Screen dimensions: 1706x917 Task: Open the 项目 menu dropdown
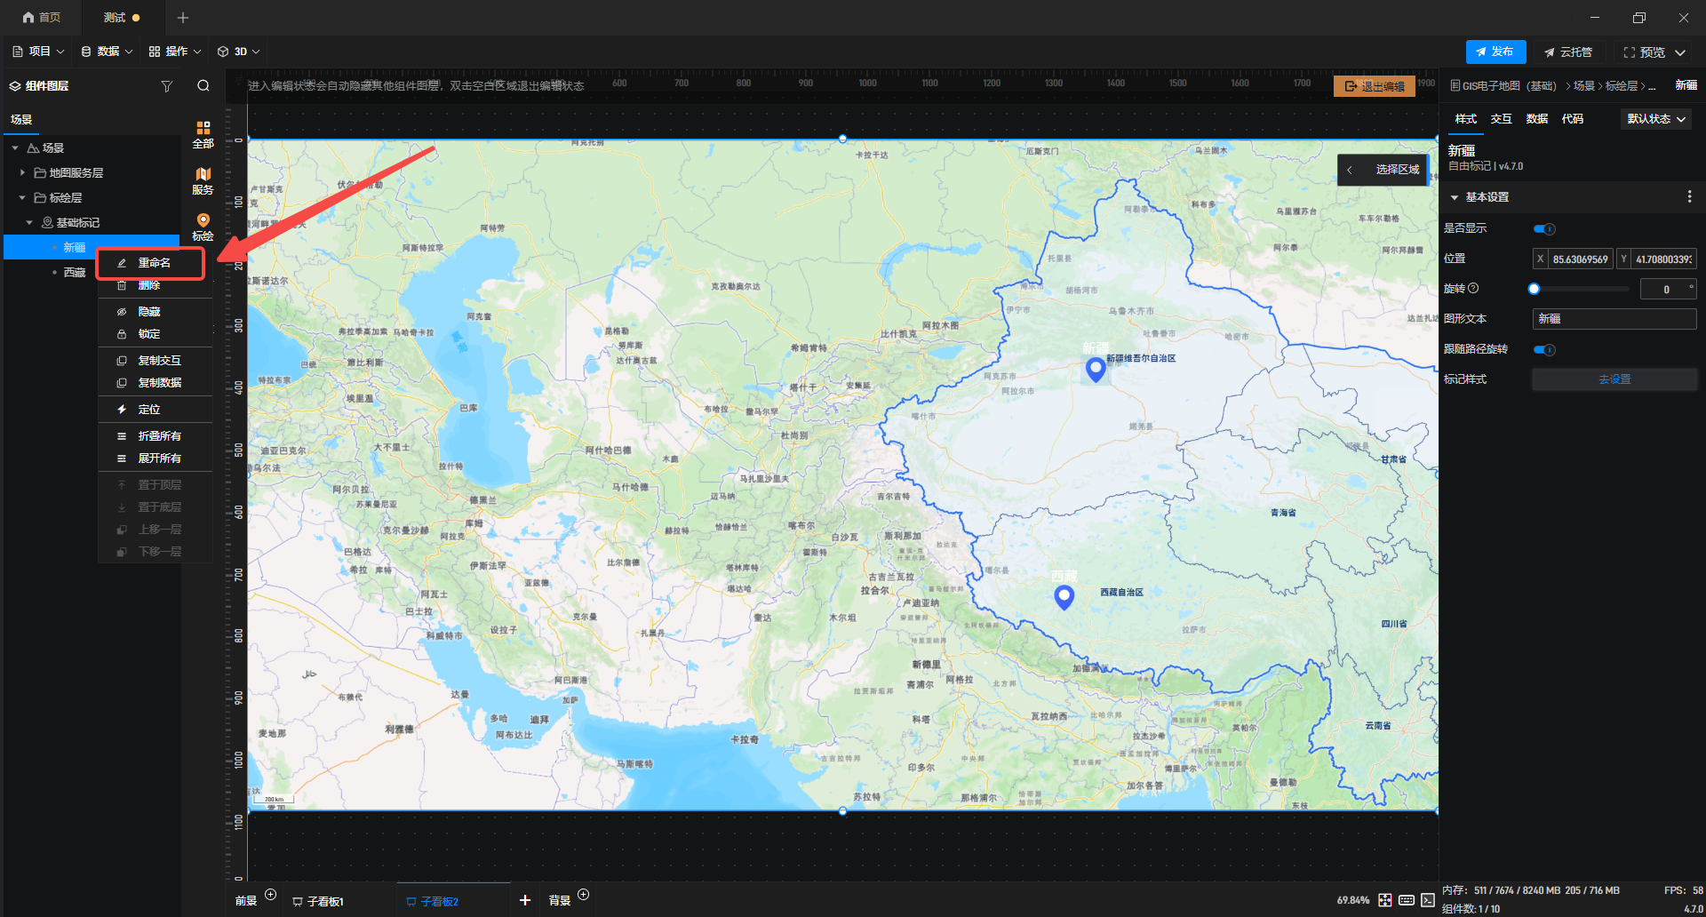[39, 52]
